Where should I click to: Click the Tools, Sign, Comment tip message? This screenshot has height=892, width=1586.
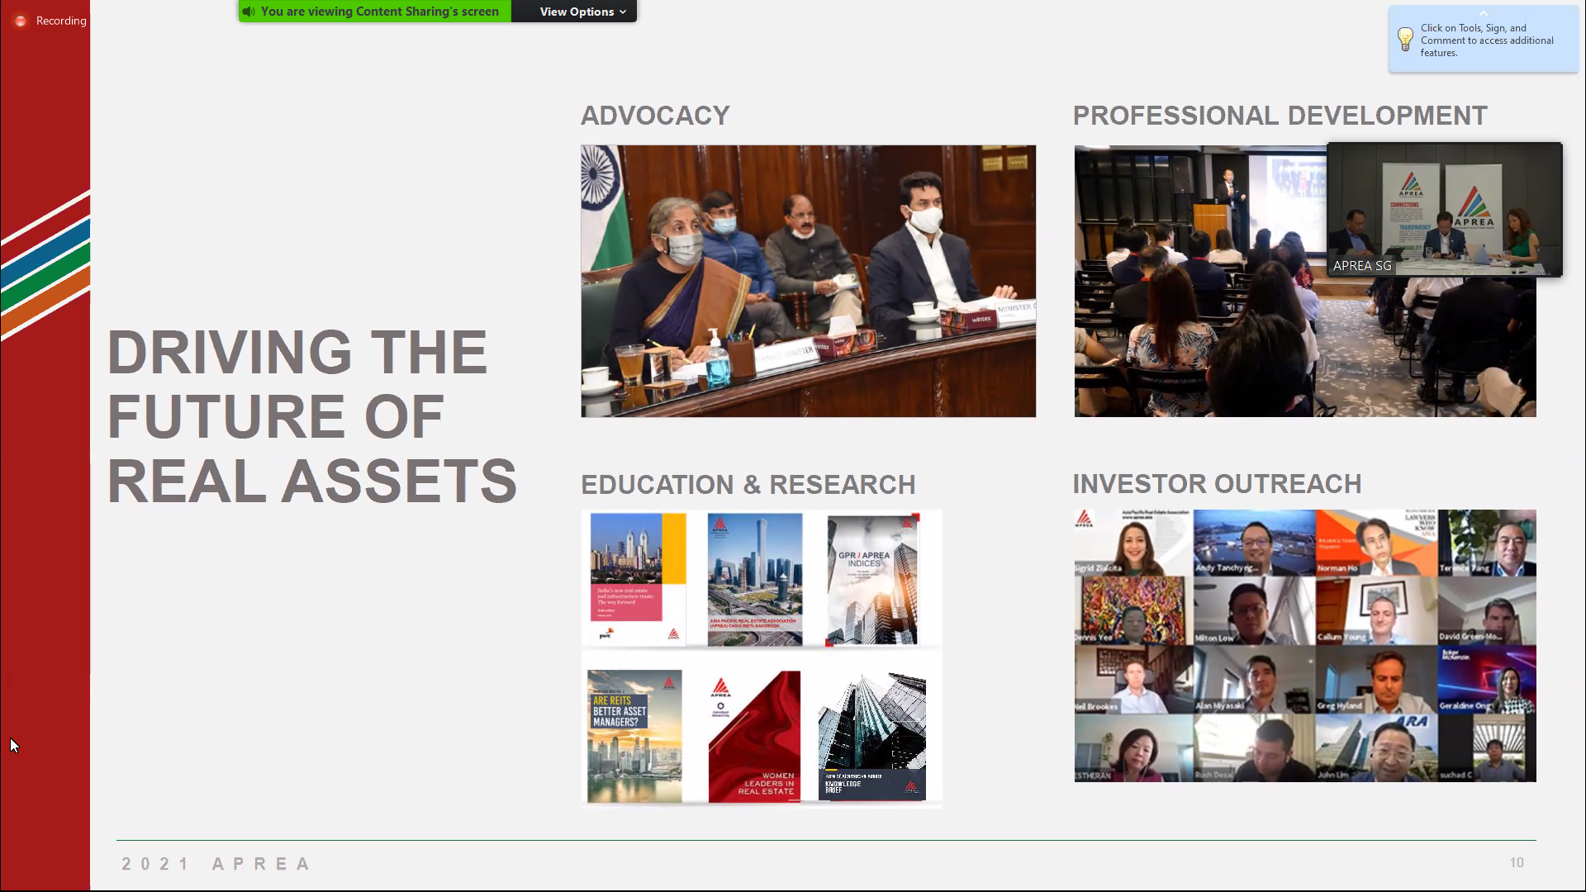[1487, 40]
